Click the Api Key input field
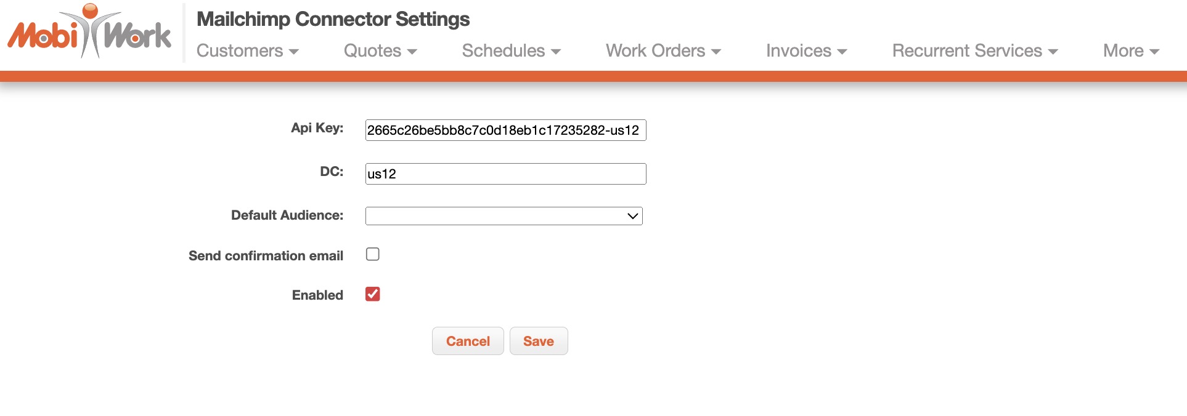 (505, 130)
